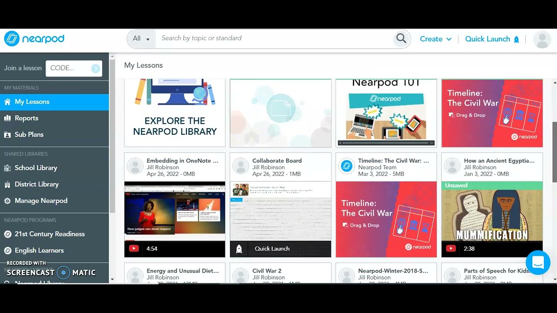Go to My Lessons
Screen dimensions: 557x313
coord(54,102)
